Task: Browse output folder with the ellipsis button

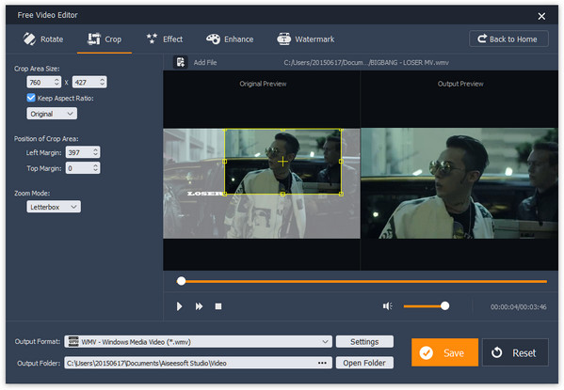Action: point(322,363)
